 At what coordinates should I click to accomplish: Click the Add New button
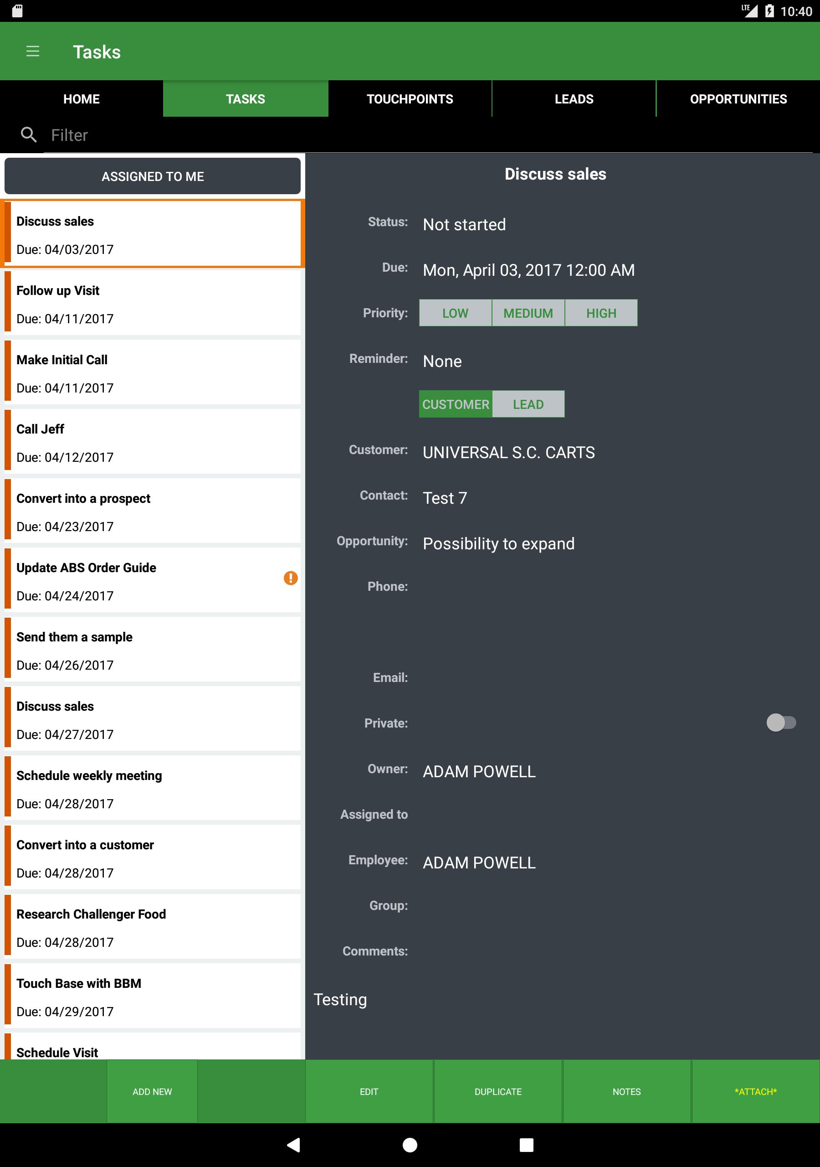152,1091
